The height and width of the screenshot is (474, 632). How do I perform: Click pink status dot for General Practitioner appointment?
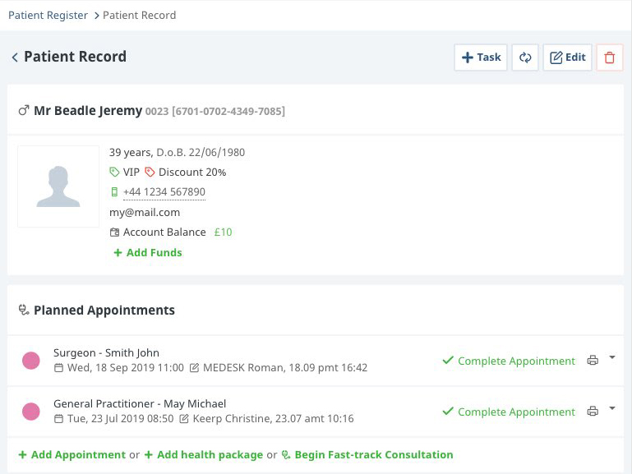click(x=31, y=412)
